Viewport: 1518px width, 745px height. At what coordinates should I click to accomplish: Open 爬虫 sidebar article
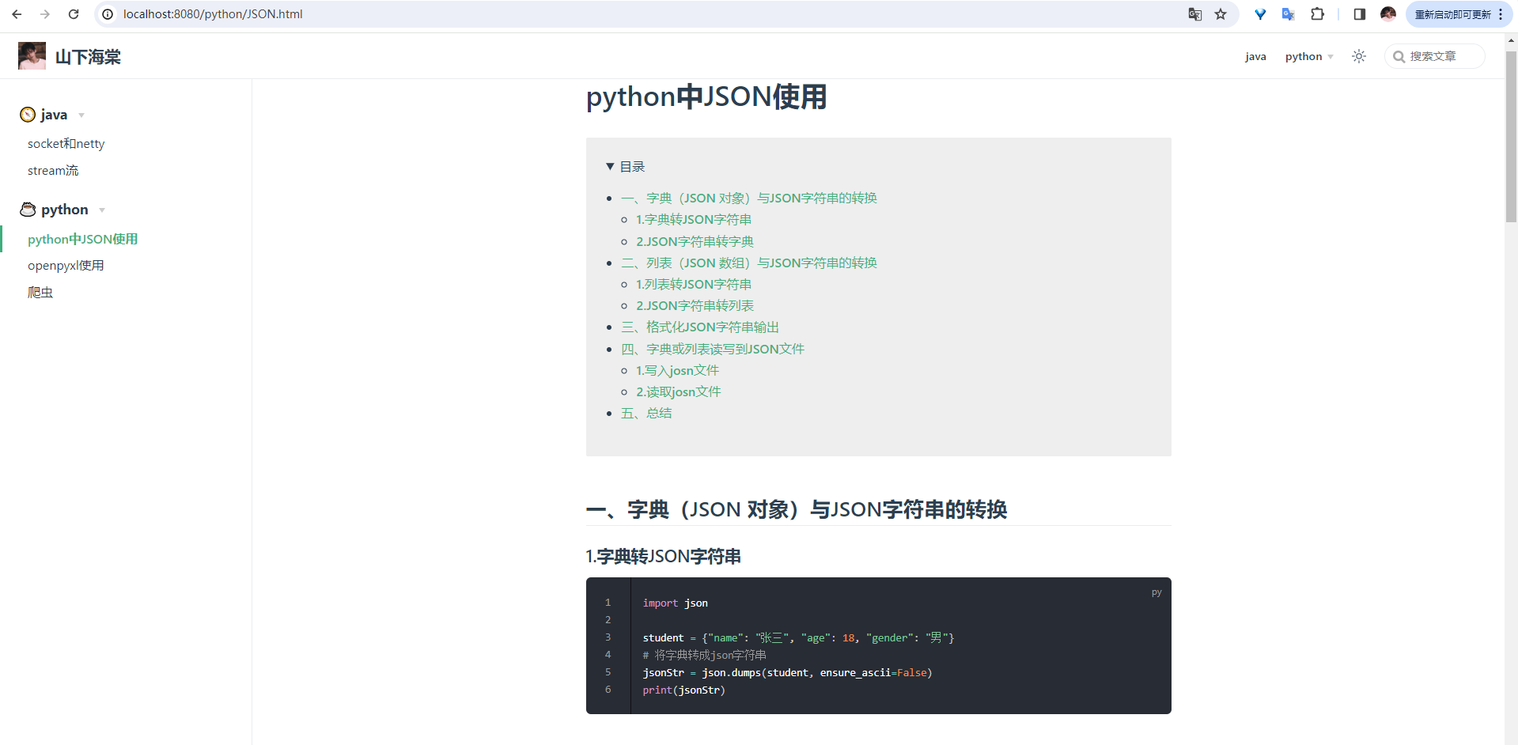tap(40, 293)
